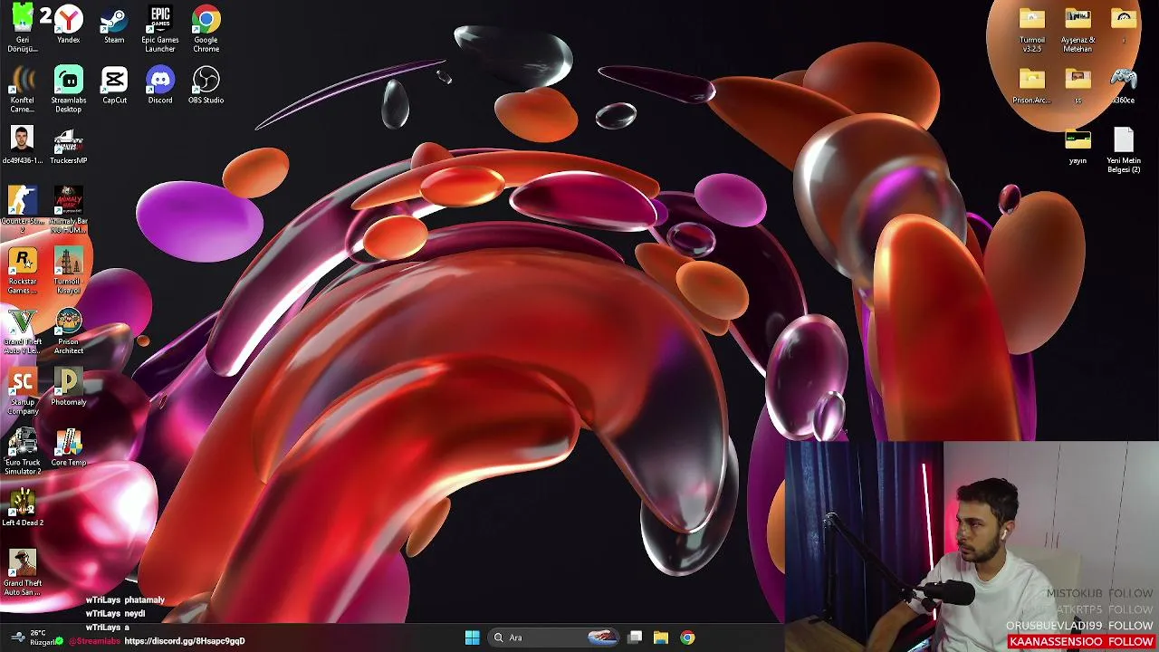Screen dimensions: 1159x652
Task: Select the Grand Theft Auto San Andreas shortcut
Action: 23,572
